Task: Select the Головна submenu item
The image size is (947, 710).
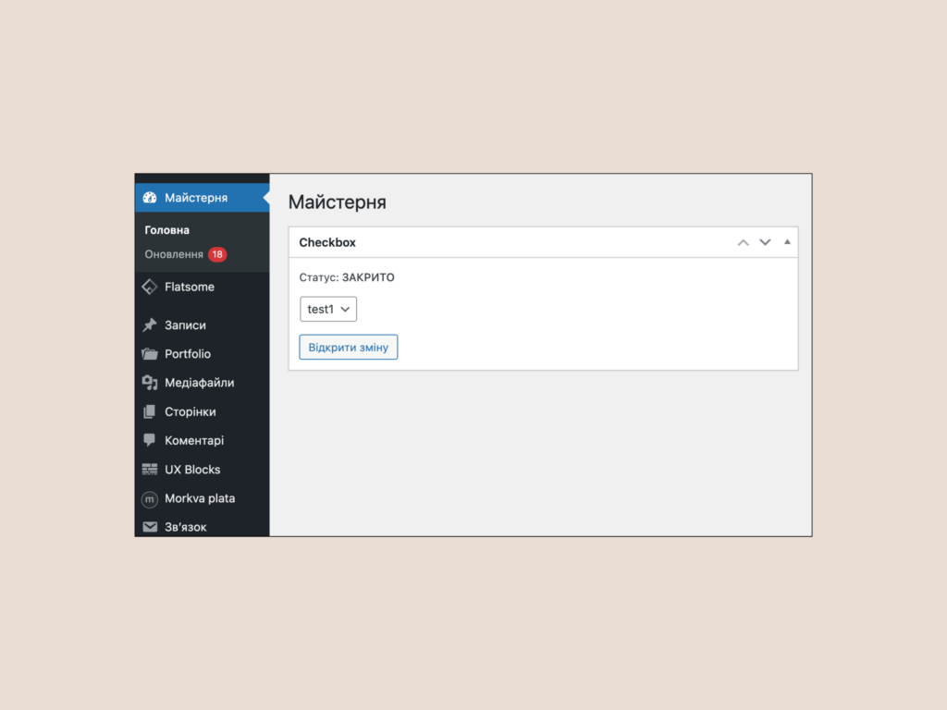Action: point(166,230)
